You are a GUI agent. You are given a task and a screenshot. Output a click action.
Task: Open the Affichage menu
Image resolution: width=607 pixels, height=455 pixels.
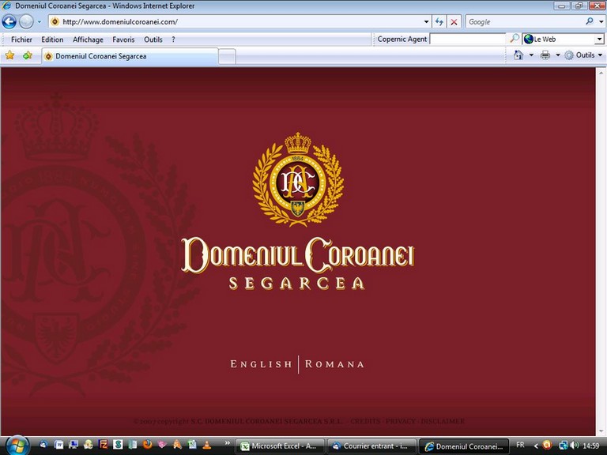[88, 39]
